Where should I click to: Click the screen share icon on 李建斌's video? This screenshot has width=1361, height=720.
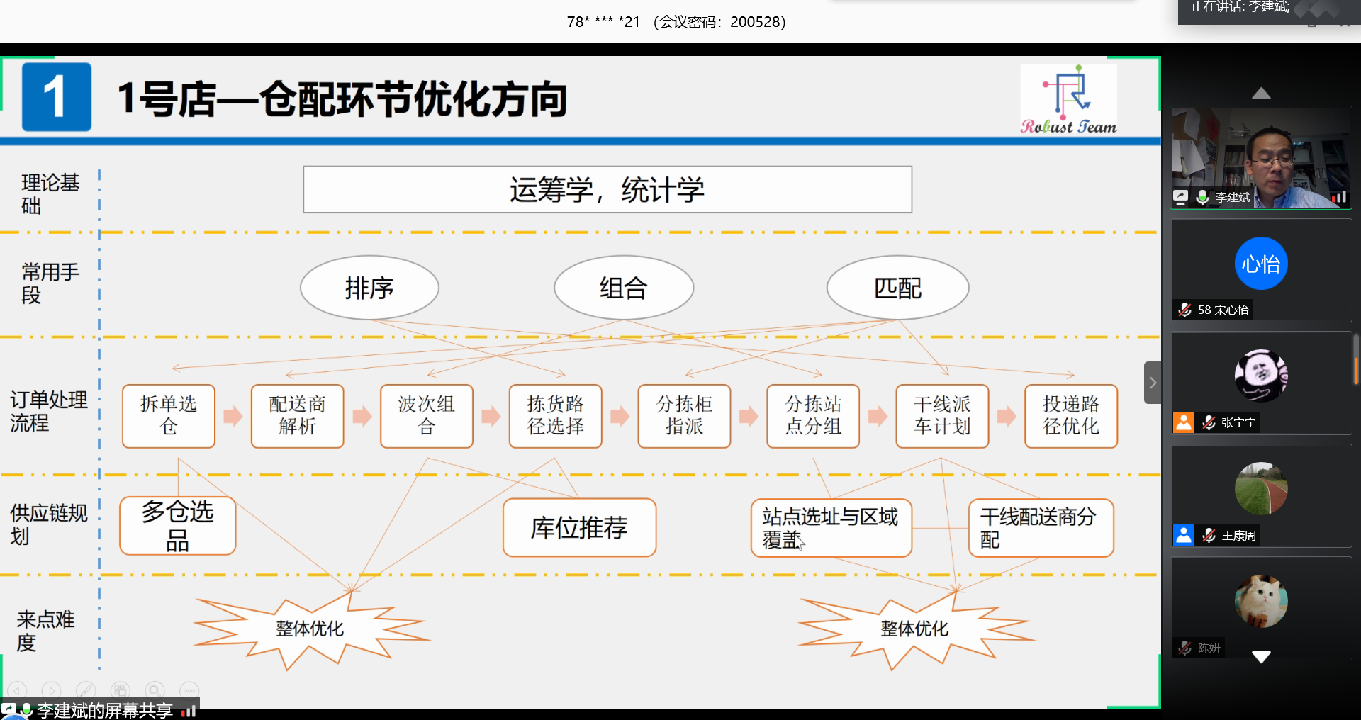point(1180,197)
